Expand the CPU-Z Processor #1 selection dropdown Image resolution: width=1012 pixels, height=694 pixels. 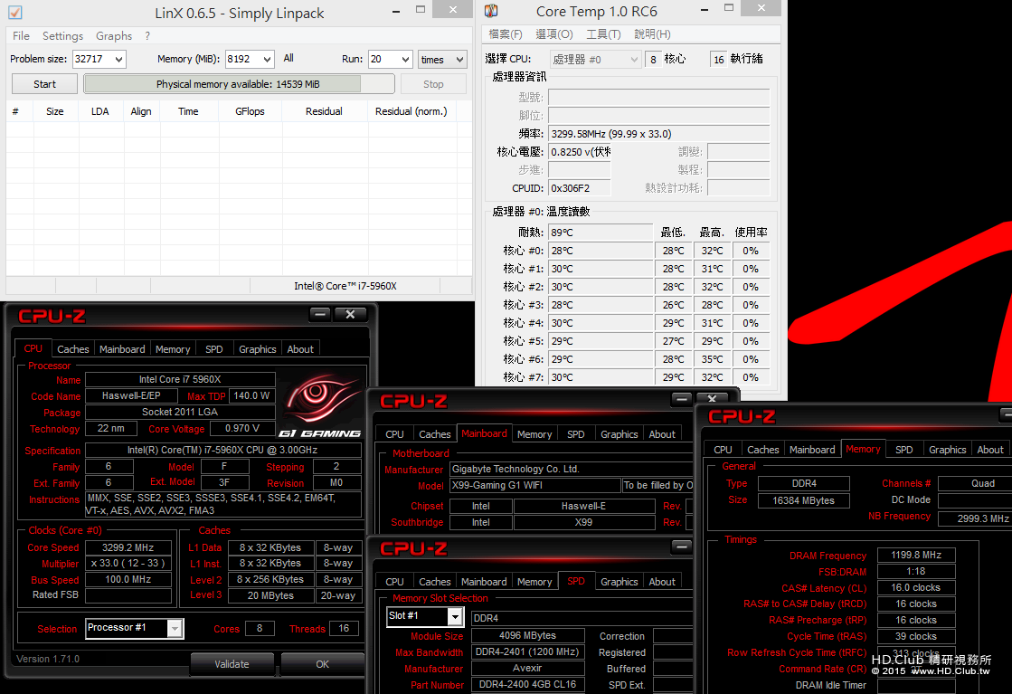pyautogui.click(x=175, y=628)
